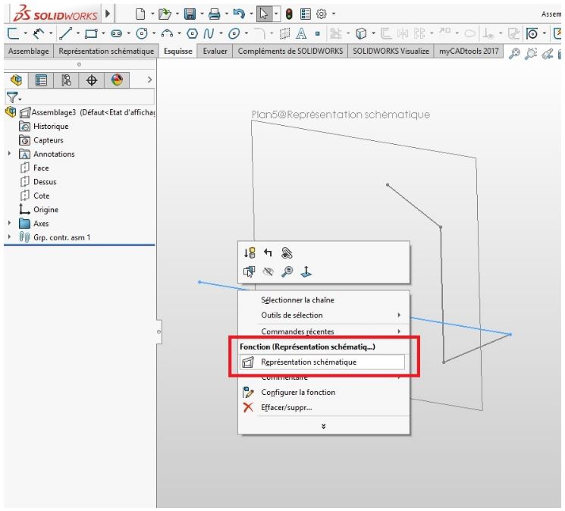Expand the Annotations tree node
565x511 pixels.
point(9,154)
